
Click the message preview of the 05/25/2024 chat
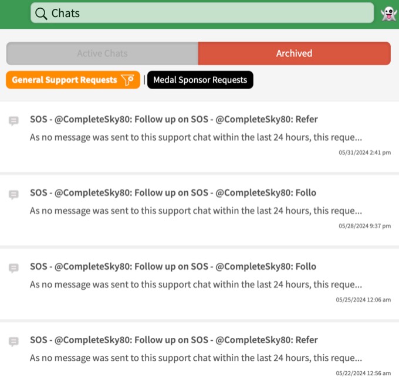click(195, 284)
